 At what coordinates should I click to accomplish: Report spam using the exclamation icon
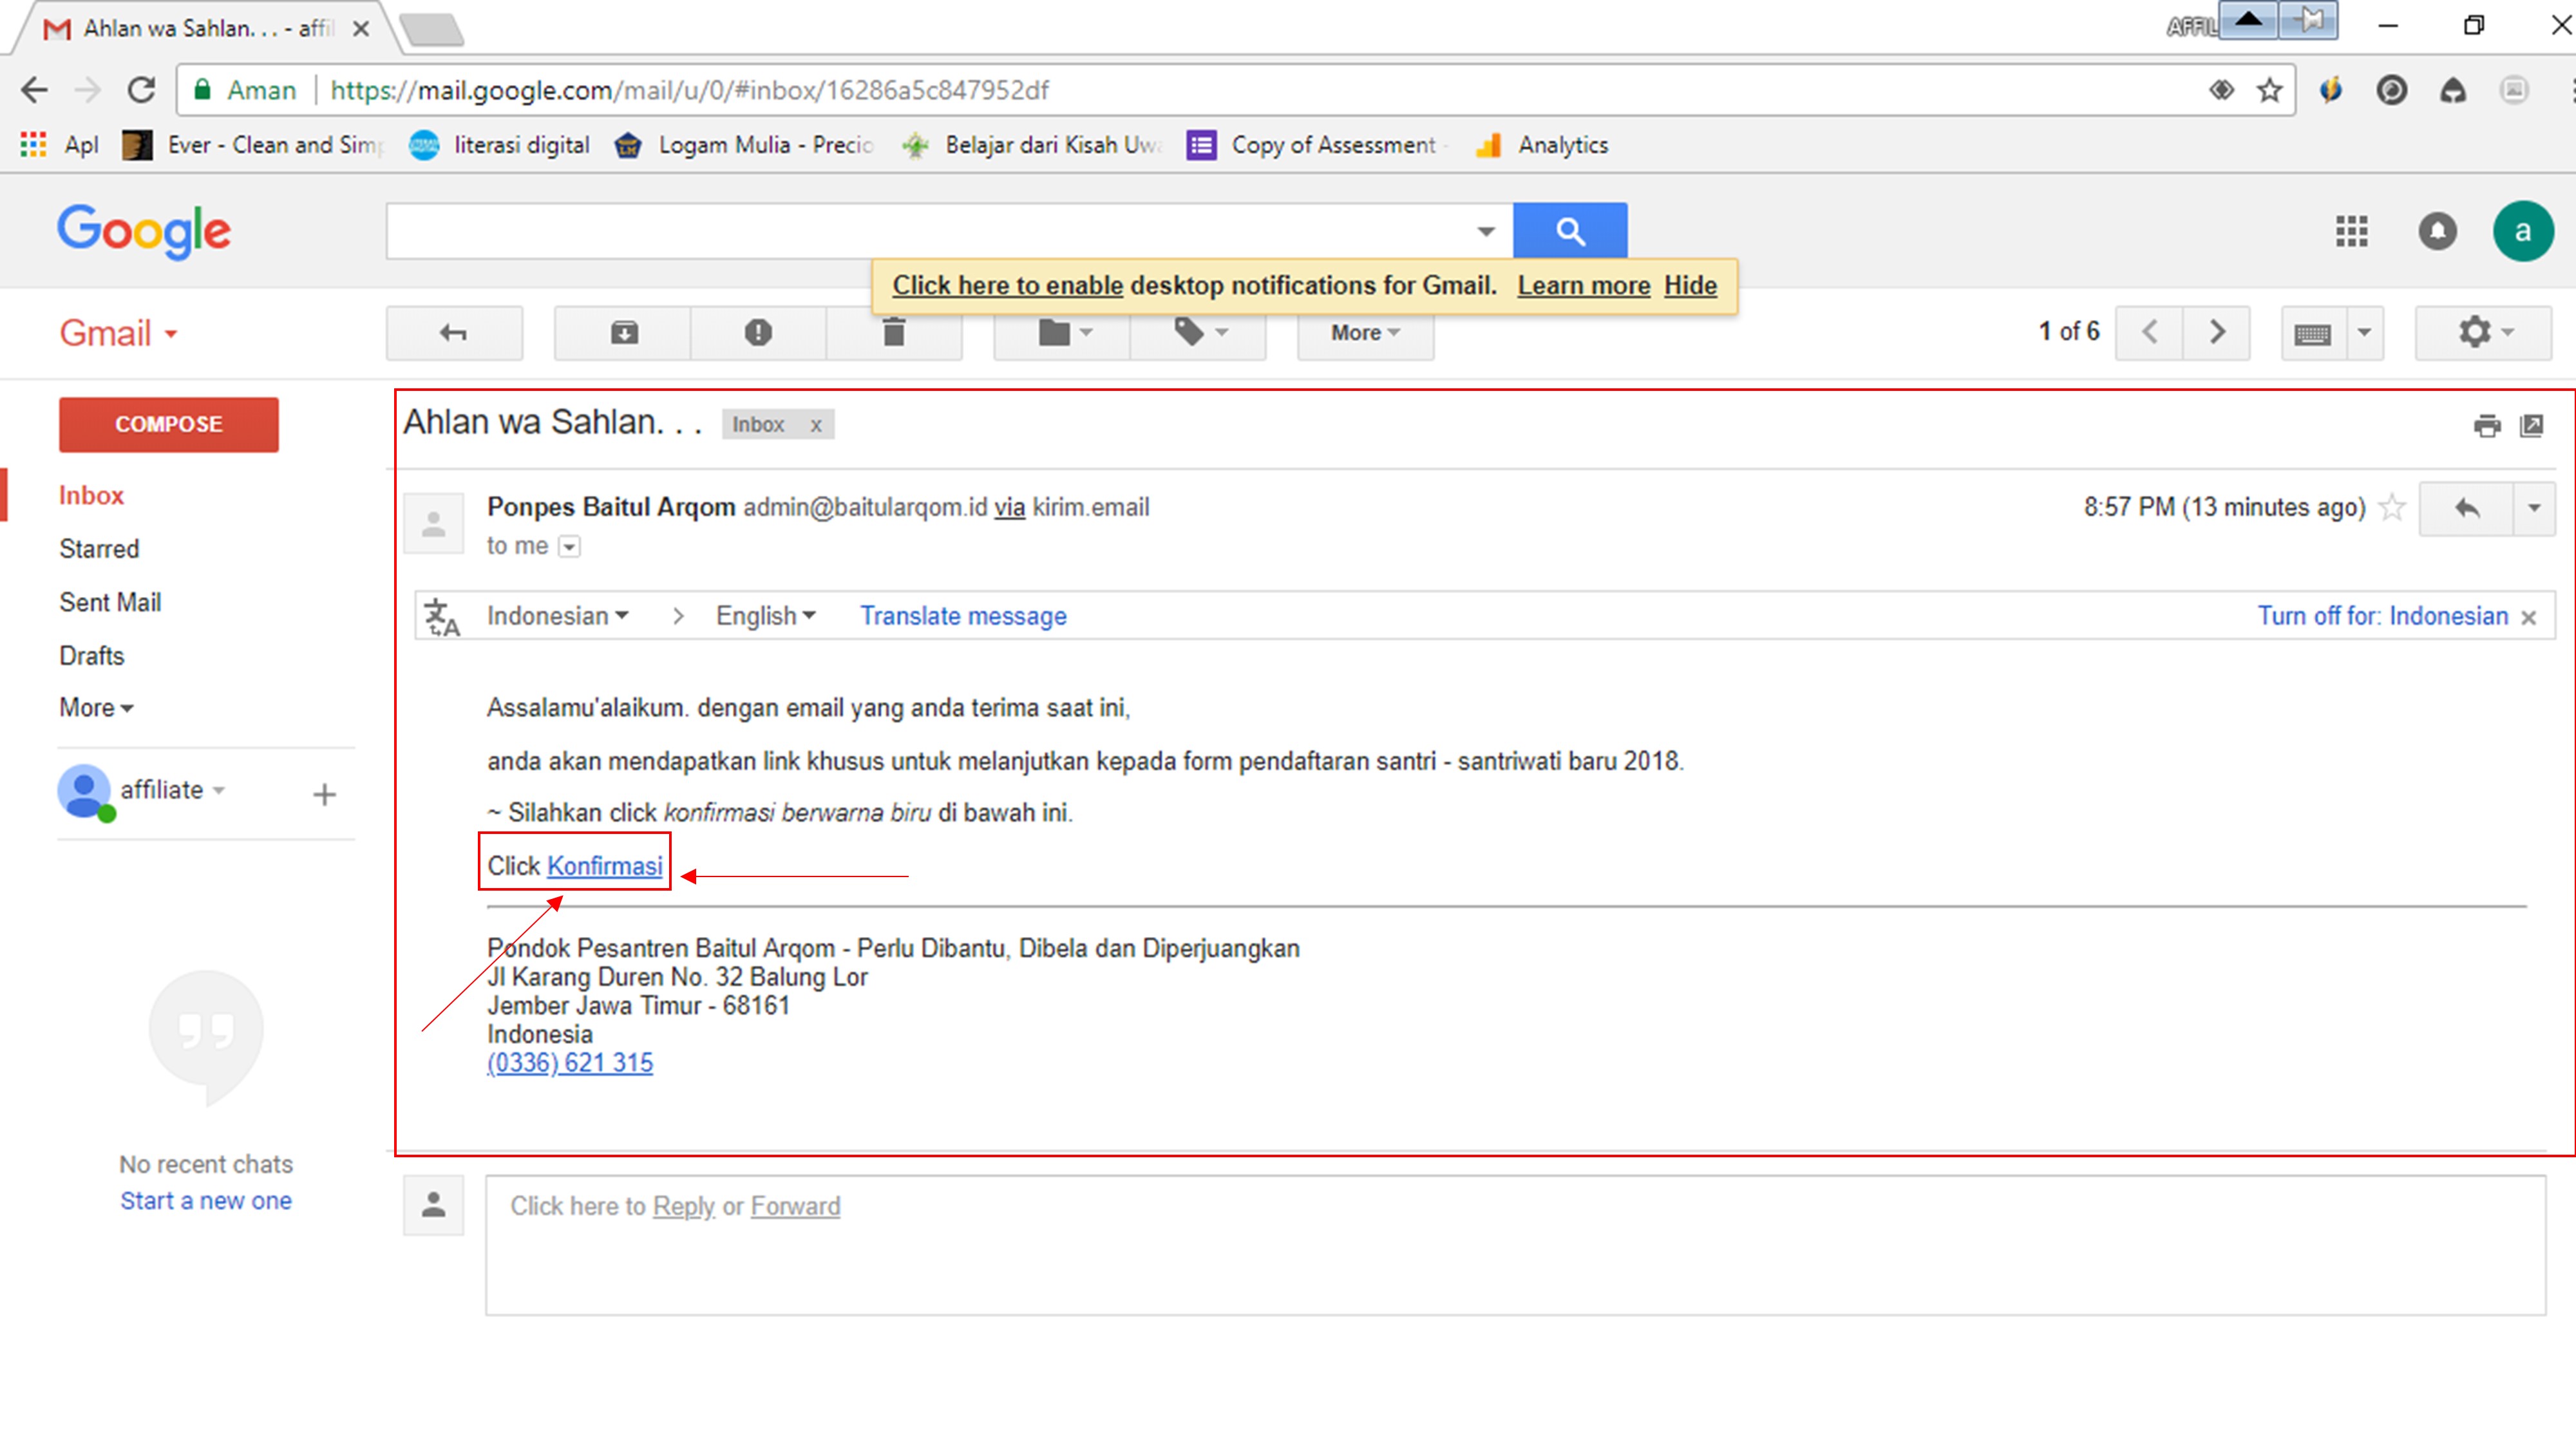click(x=758, y=332)
